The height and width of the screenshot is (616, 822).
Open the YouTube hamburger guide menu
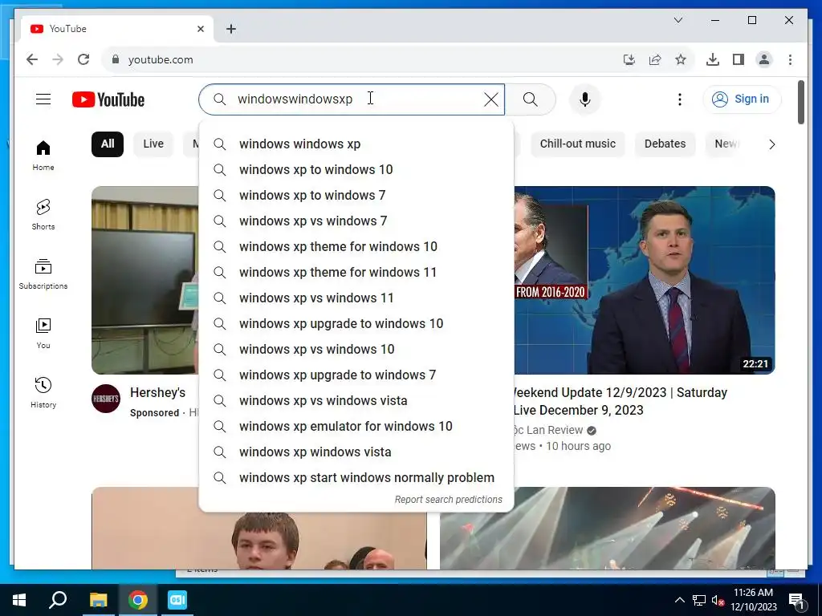[43, 99]
